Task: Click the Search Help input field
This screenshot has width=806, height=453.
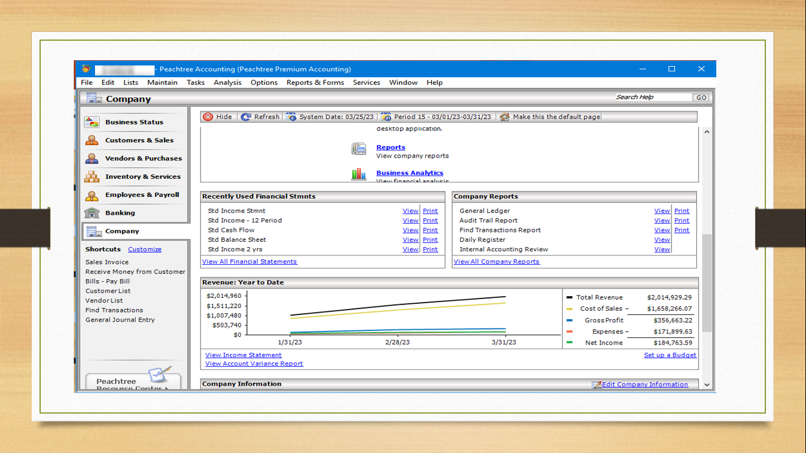Action: 653,97
